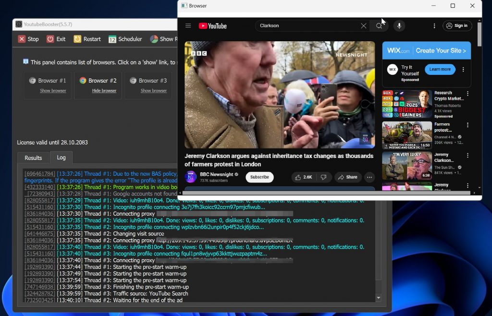Viewport: 492px width, 316px height.
Task: Click the pie chart Show icon
Action: [154, 39]
